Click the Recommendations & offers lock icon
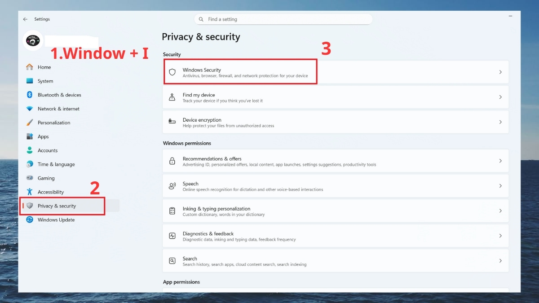This screenshot has height=303, width=539. pyautogui.click(x=172, y=161)
